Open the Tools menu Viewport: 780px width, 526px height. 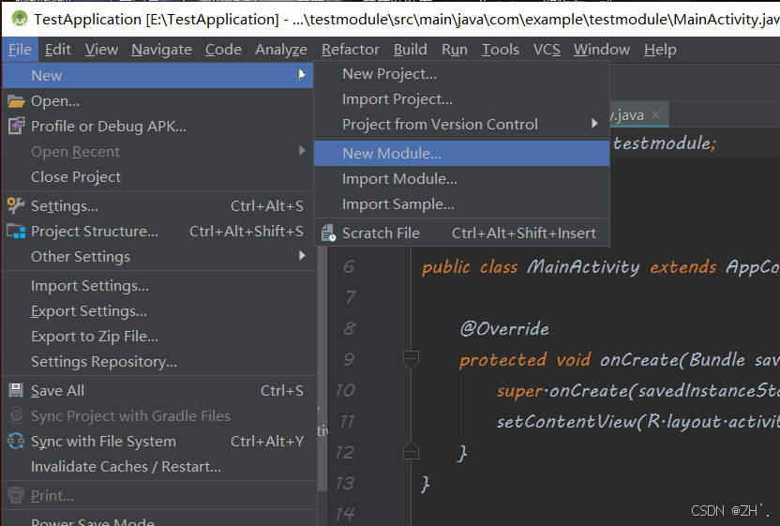[501, 50]
